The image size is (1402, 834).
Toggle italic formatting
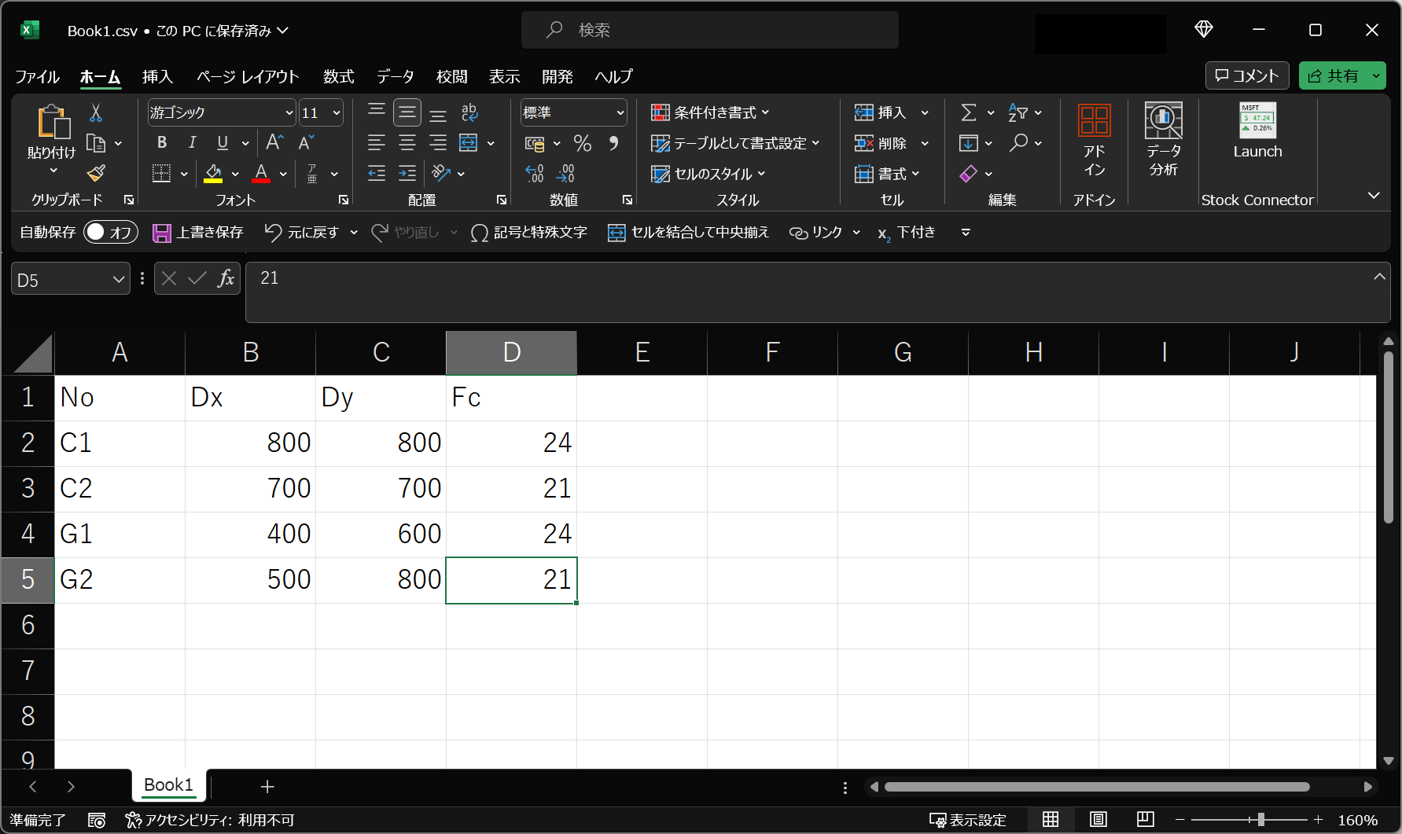192,142
